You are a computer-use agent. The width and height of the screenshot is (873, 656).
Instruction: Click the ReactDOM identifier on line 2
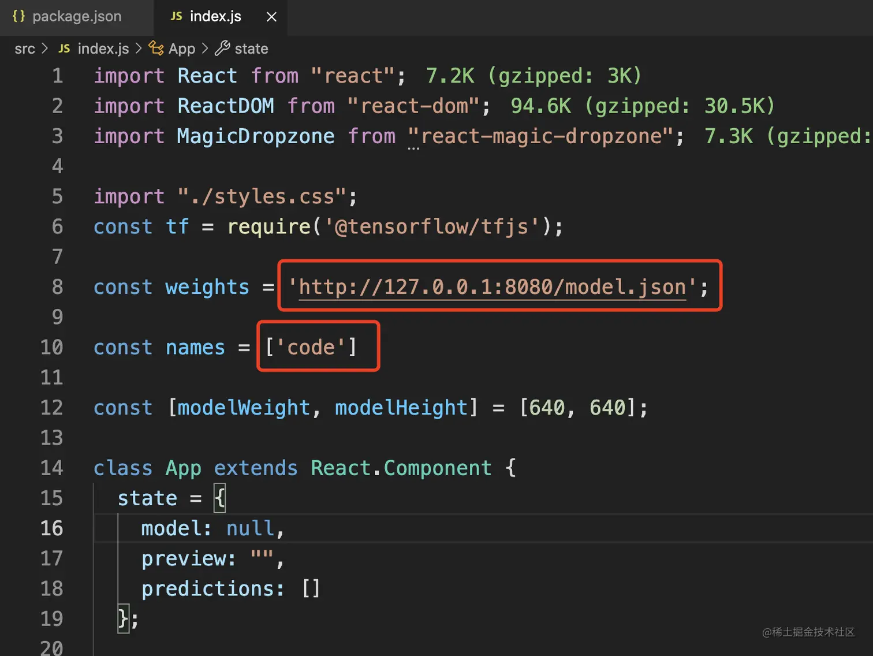226,106
